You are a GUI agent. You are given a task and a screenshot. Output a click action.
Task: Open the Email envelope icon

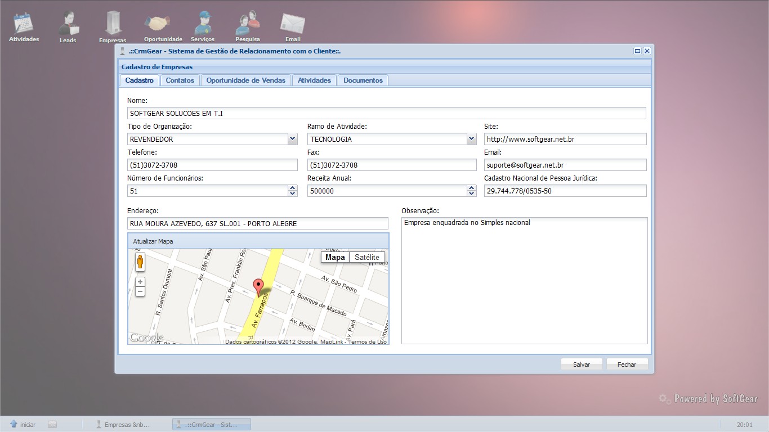(x=293, y=25)
